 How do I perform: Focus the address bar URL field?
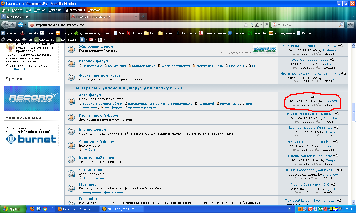point(136,25)
